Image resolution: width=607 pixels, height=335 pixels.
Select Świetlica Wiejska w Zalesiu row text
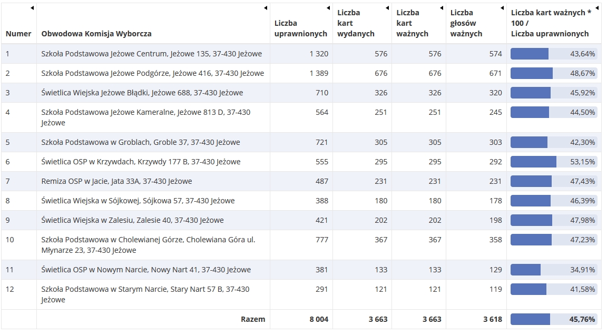[x=132, y=220]
